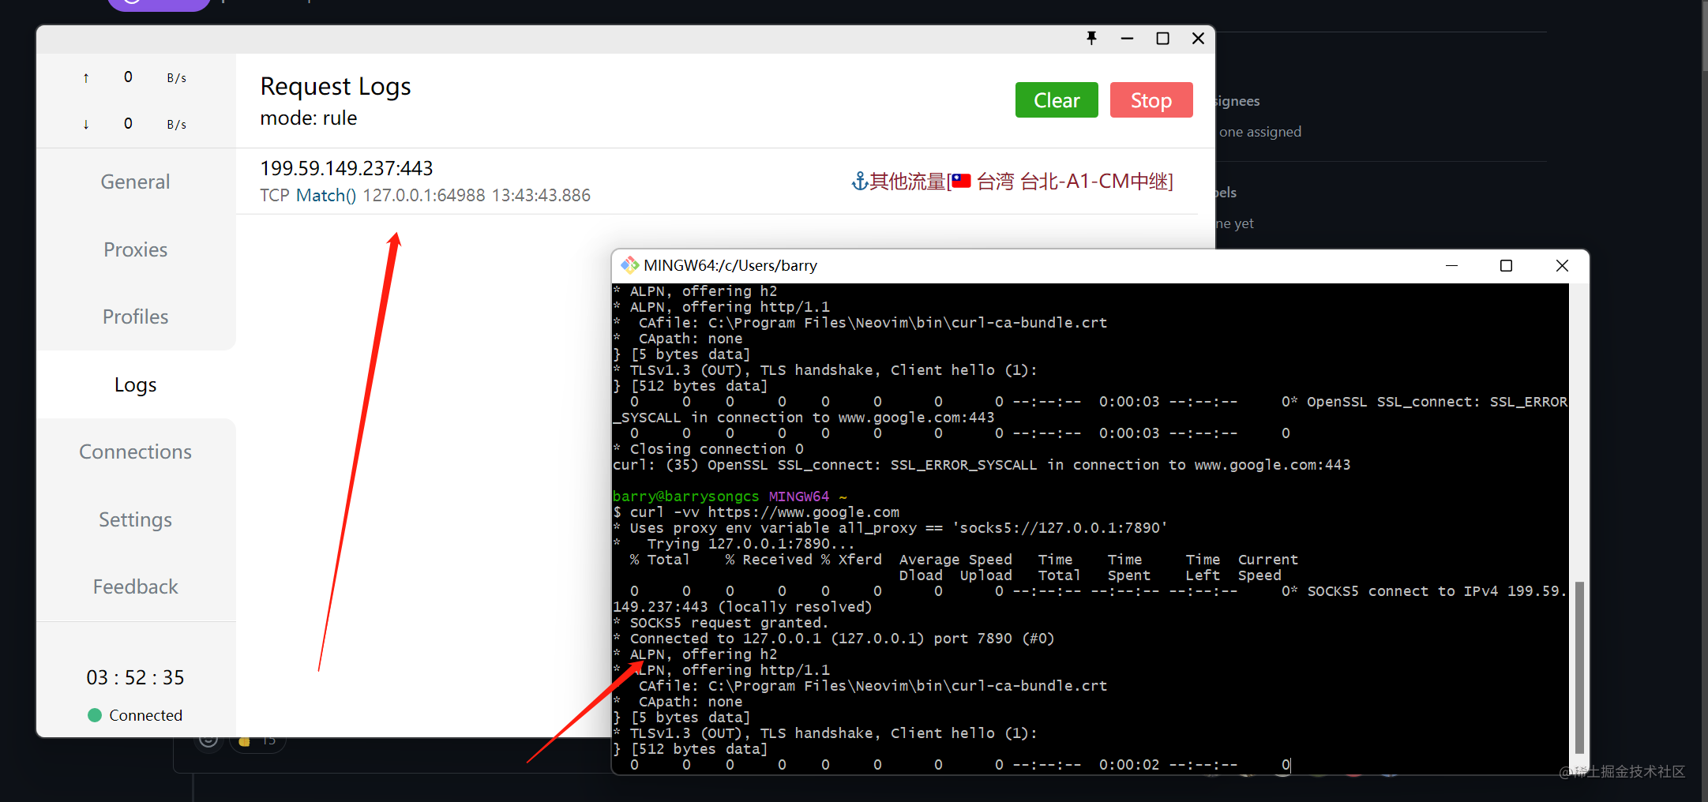The height and width of the screenshot is (802, 1708).
Task: Select the 199.59.149.237:443 log entry
Action: coord(716,182)
